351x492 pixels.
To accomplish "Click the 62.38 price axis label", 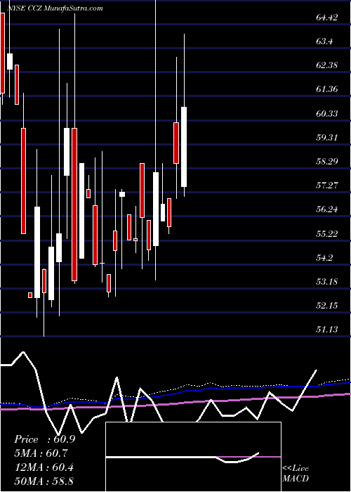I will (x=327, y=65).
